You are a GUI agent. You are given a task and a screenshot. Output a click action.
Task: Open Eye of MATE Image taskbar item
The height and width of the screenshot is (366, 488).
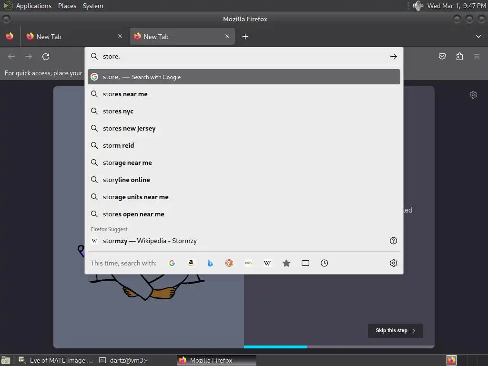coord(56,360)
